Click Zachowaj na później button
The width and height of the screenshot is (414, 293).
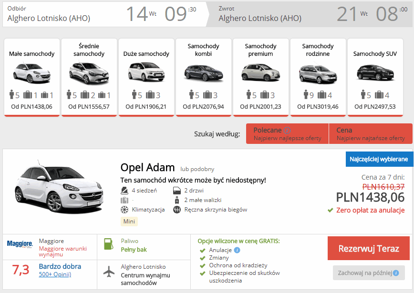[369, 273]
